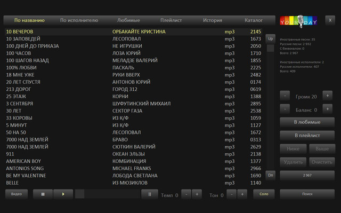Screen dimensions: 341x213
Task: Open the Любимые tab
Action: coord(128,20)
